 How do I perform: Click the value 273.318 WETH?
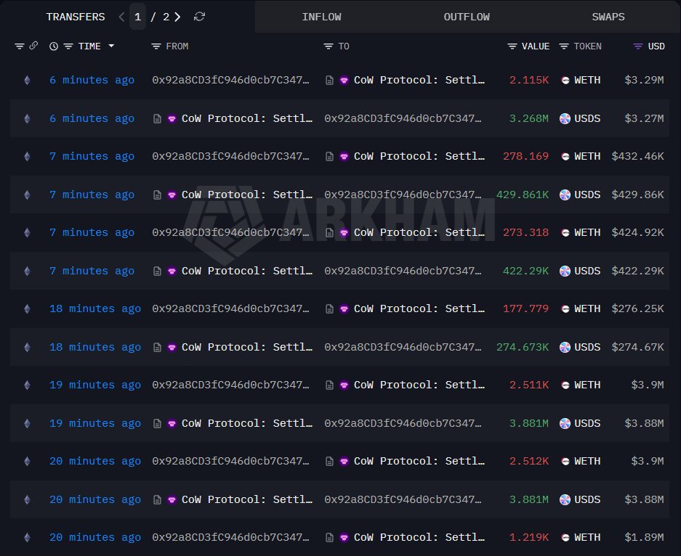pyautogui.click(x=525, y=232)
